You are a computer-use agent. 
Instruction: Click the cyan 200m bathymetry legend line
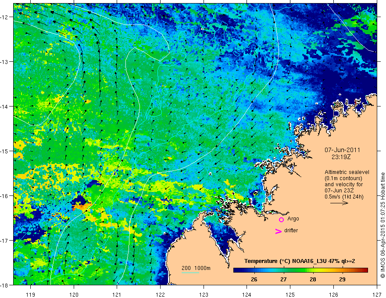point(190,273)
